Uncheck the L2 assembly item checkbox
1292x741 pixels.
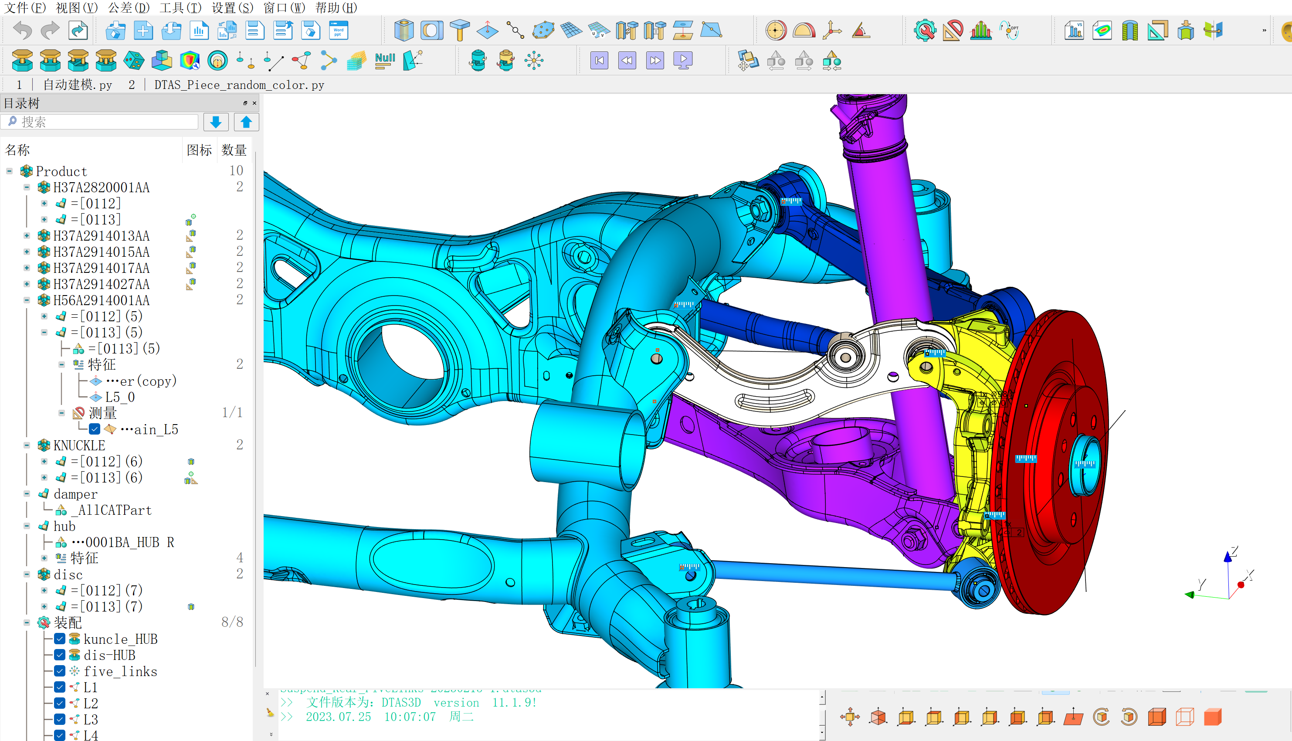[x=60, y=704]
